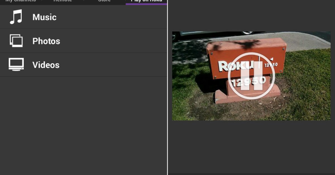
Task: Tap the music note icon
Action: click(x=16, y=17)
